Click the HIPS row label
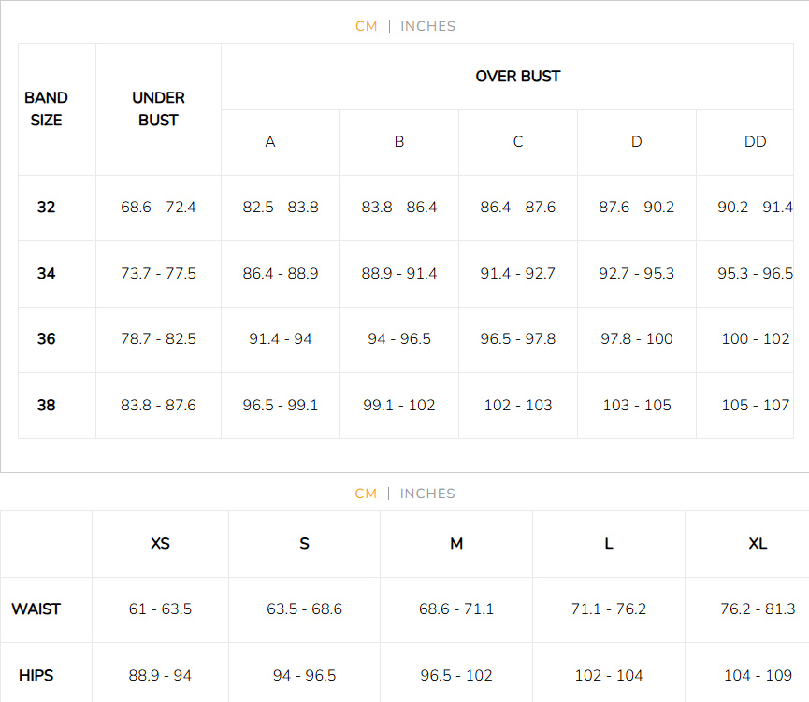 (x=36, y=675)
